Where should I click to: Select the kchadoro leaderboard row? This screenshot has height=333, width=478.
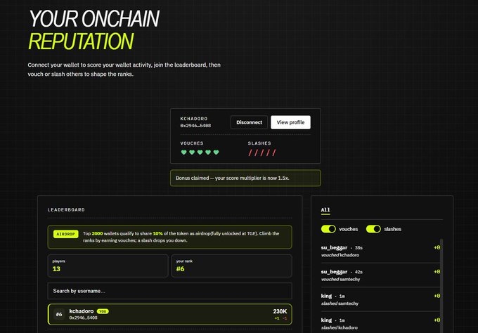[170, 314]
